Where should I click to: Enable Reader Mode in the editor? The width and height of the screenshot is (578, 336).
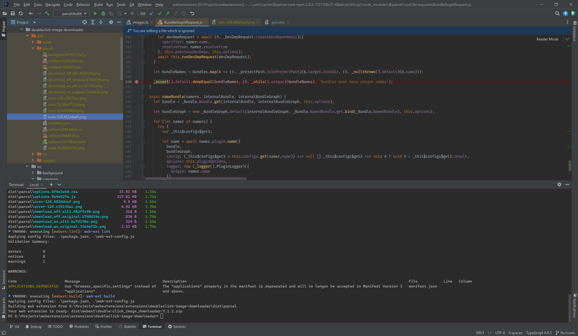(x=547, y=39)
